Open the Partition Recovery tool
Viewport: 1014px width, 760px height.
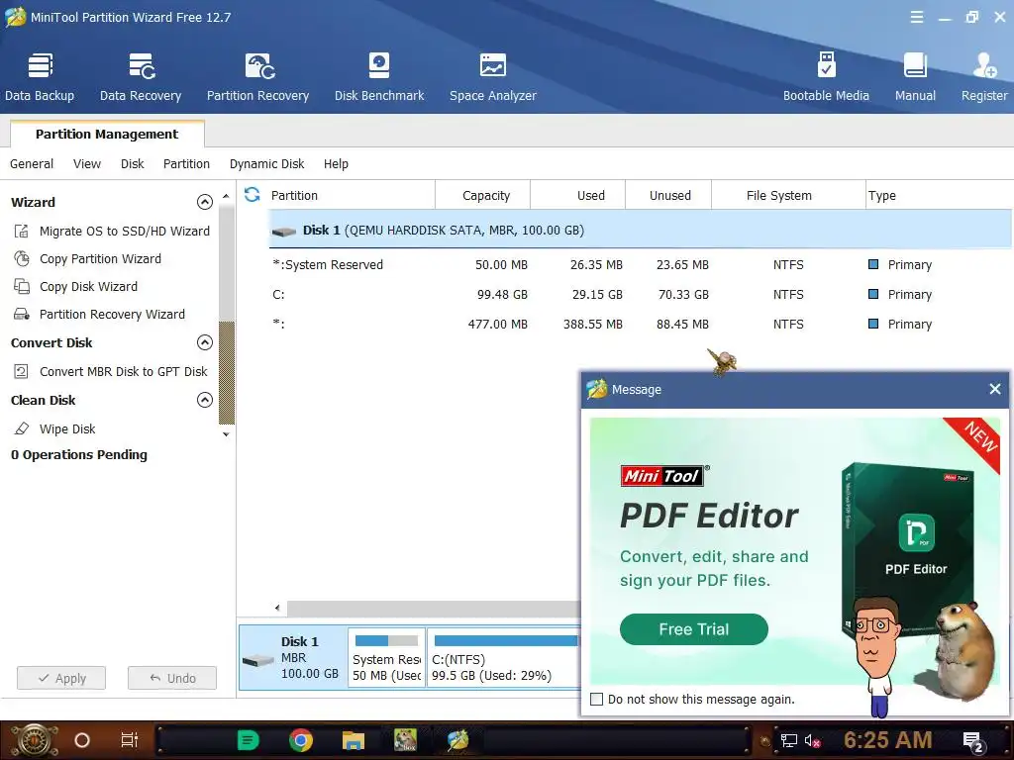coord(258,77)
